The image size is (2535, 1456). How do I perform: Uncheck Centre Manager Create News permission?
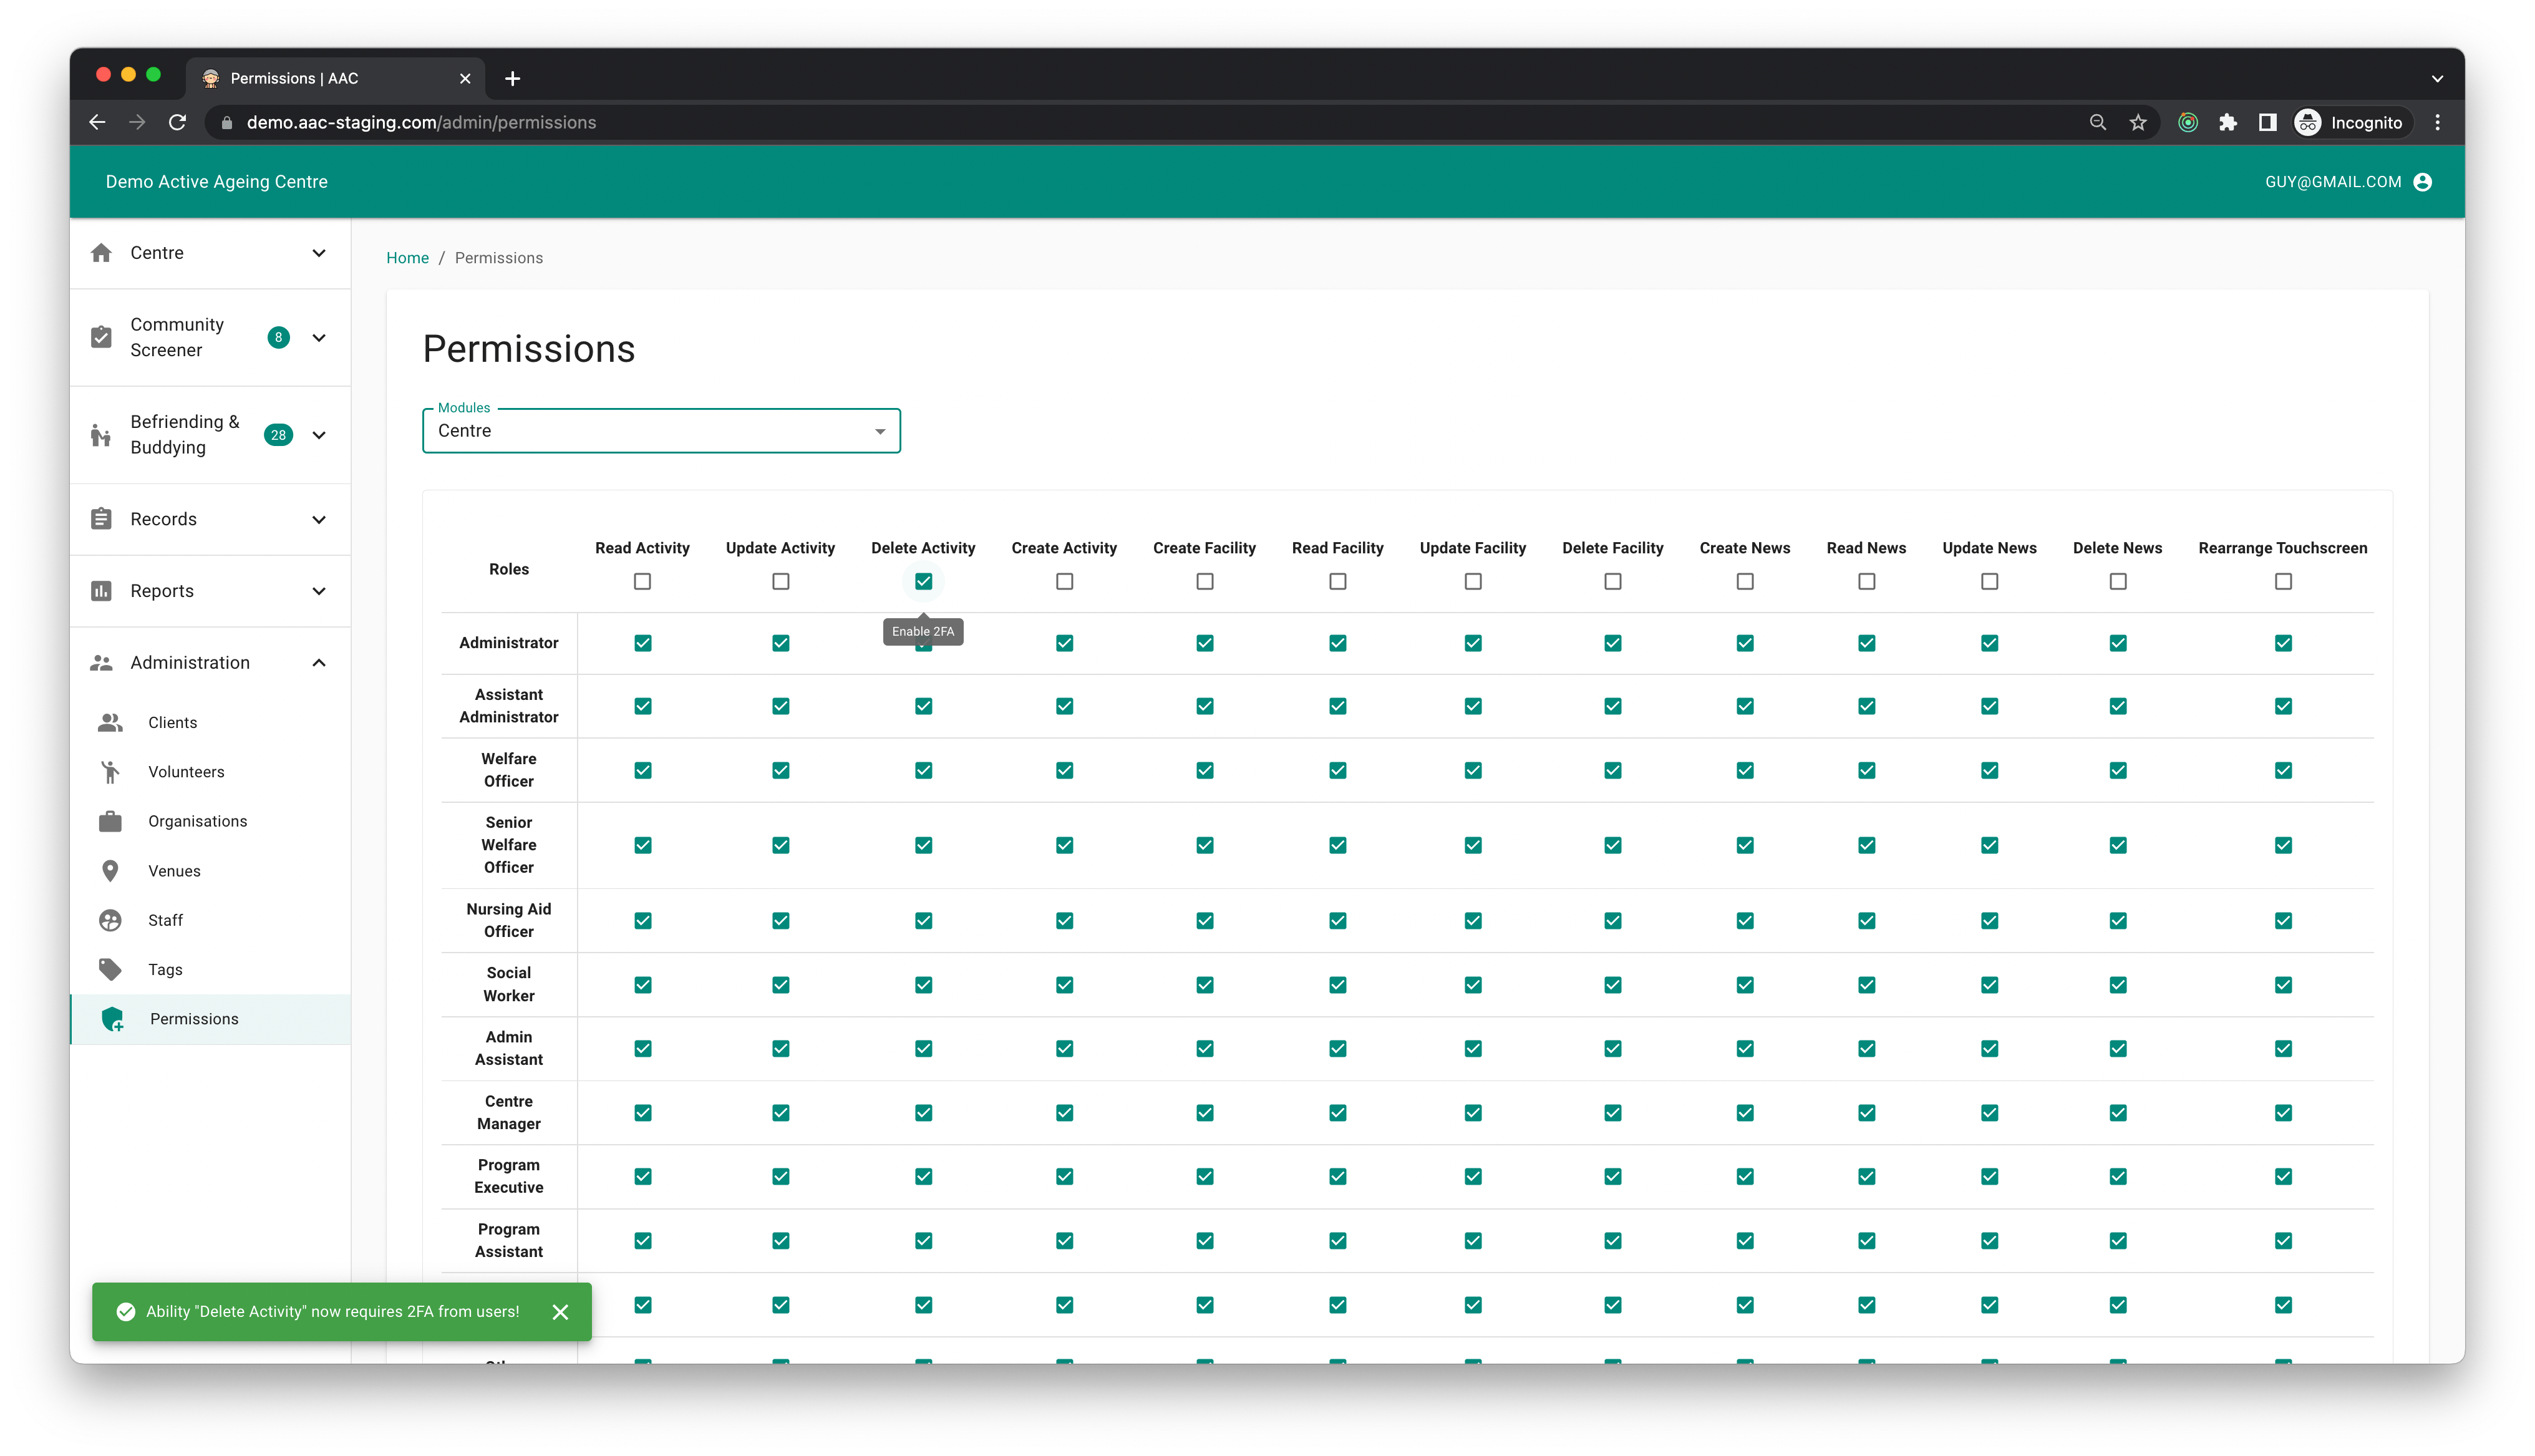pos(1745,1113)
